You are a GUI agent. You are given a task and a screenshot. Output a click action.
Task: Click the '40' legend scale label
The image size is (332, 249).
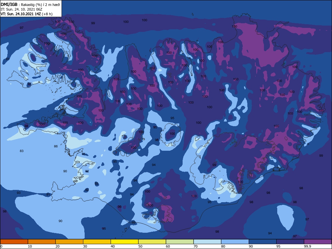click(113, 246)
